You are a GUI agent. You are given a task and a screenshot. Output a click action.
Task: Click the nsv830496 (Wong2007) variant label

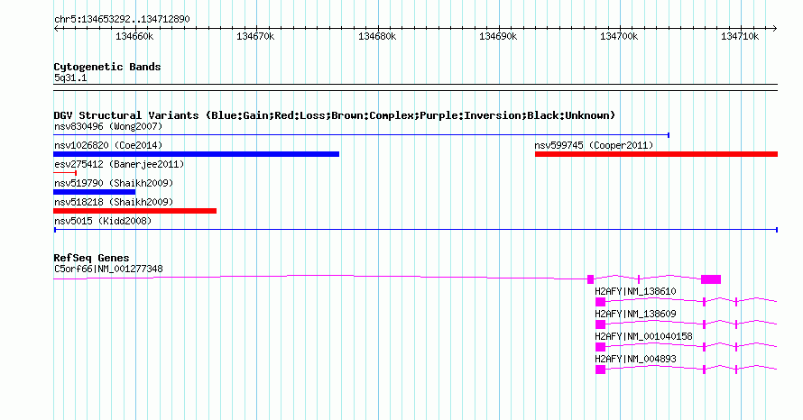coord(108,126)
